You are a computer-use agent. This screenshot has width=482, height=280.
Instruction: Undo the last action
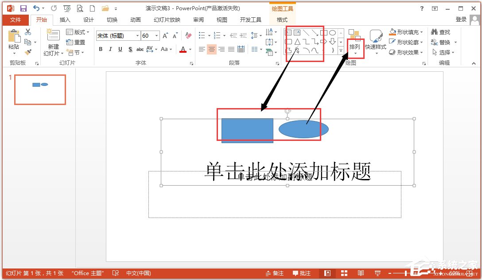pos(37,8)
